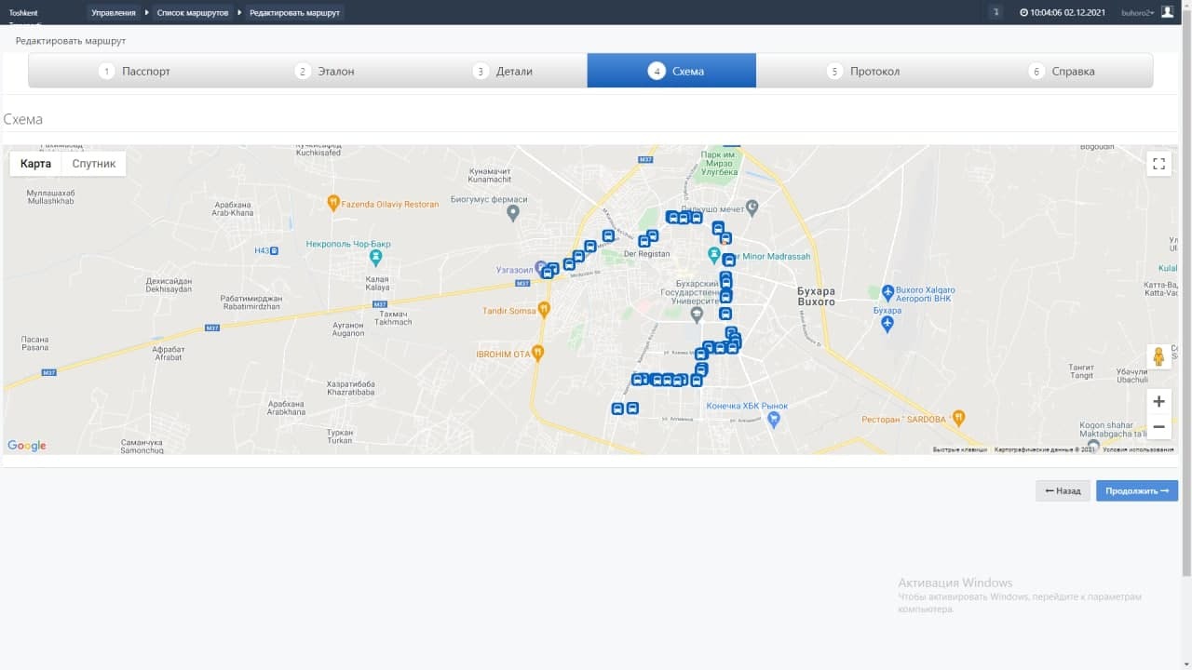Image resolution: width=1192 pixels, height=670 pixels.
Task: Select the step 4 Схема tab
Action: 671,71
